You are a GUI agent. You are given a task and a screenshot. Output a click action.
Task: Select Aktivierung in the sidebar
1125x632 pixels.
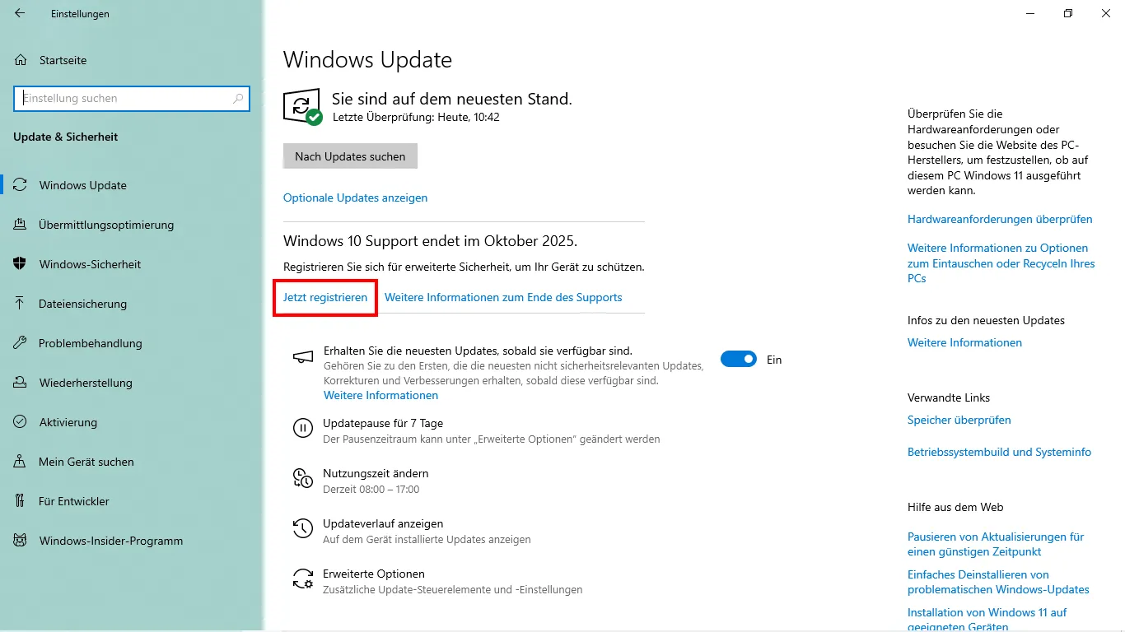point(68,422)
